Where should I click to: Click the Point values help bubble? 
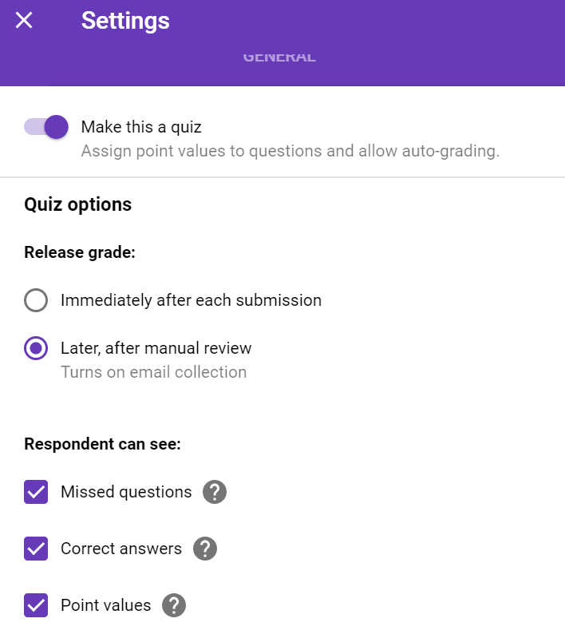(x=174, y=606)
